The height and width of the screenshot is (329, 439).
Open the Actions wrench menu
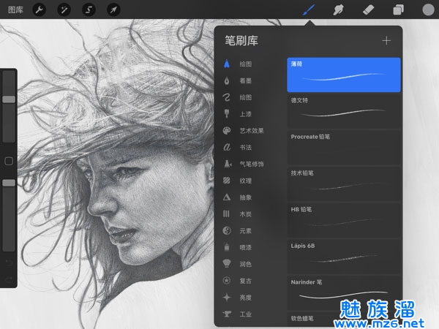(x=38, y=10)
